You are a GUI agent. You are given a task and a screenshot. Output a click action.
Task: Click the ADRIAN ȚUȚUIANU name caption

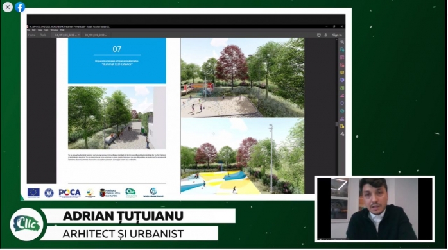(x=123, y=216)
